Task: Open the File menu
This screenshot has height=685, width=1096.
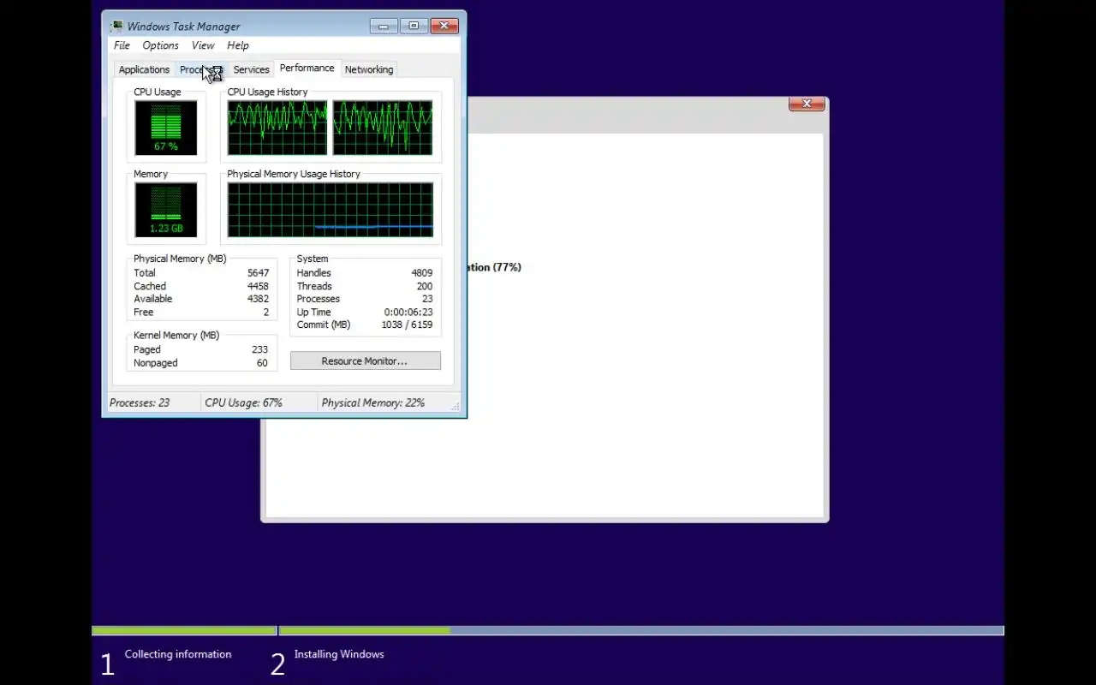Action: point(122,45)
